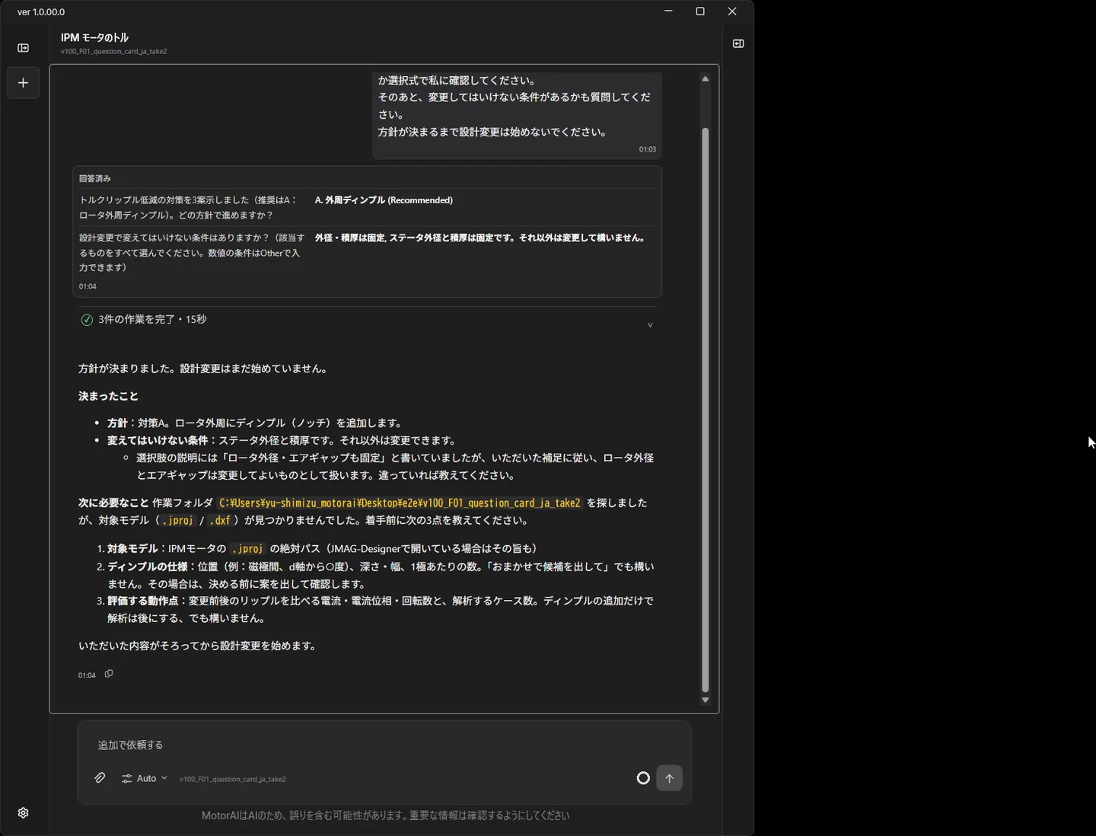The height and width of the screenshot is (836, 1096).
Task: Click the folder path C:¥Users¥yu-shimizu_motorai code text
Action: click(400, 503)
